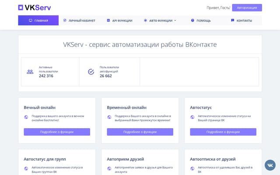Open the VKServ brand name link
The height and width of the screenshot is (175, 280).
(38, 7)
